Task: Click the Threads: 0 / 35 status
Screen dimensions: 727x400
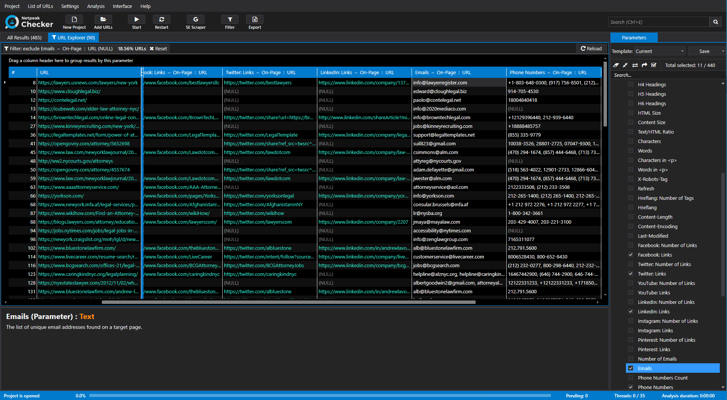Action: point(629,395)
